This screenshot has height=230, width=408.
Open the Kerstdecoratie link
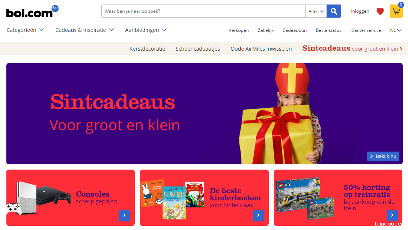click(147, 49)
